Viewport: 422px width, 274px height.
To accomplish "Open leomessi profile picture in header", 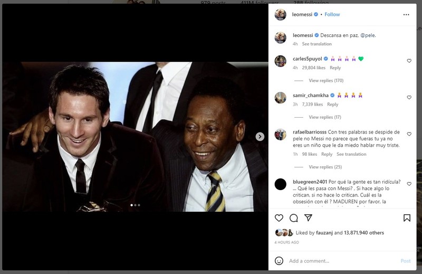I will [x=281, y=15].
